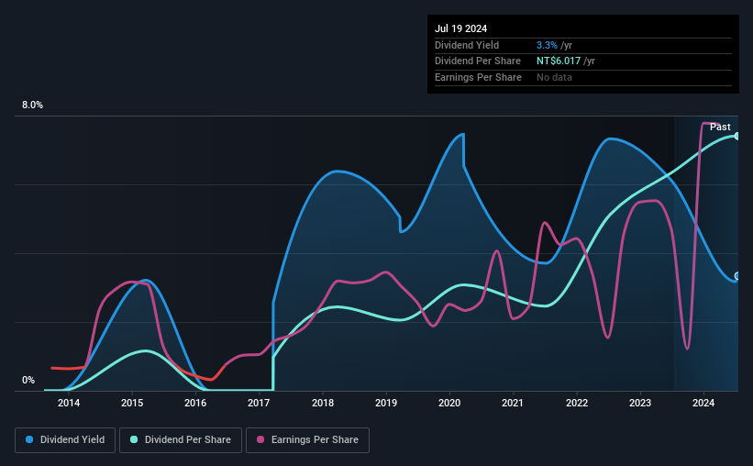Click the 0% y-axis label

pos(28,380)
